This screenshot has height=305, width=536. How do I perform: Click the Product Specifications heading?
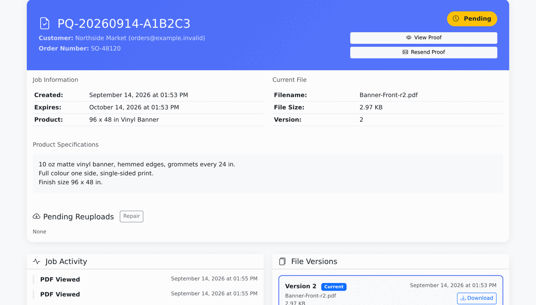66,144
